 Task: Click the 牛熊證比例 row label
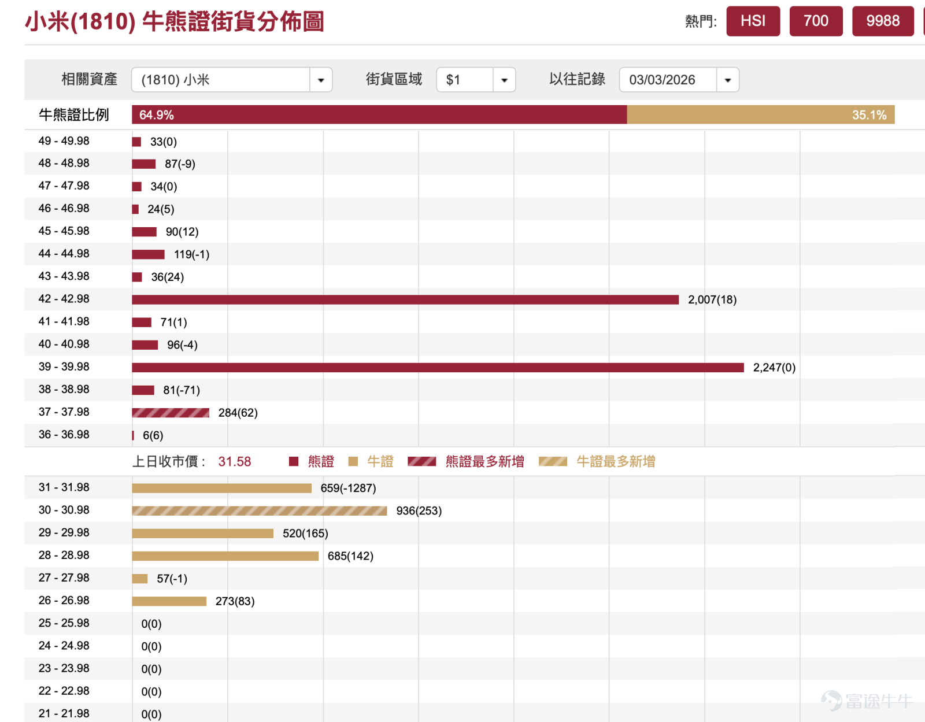click(x=74, y=115)
